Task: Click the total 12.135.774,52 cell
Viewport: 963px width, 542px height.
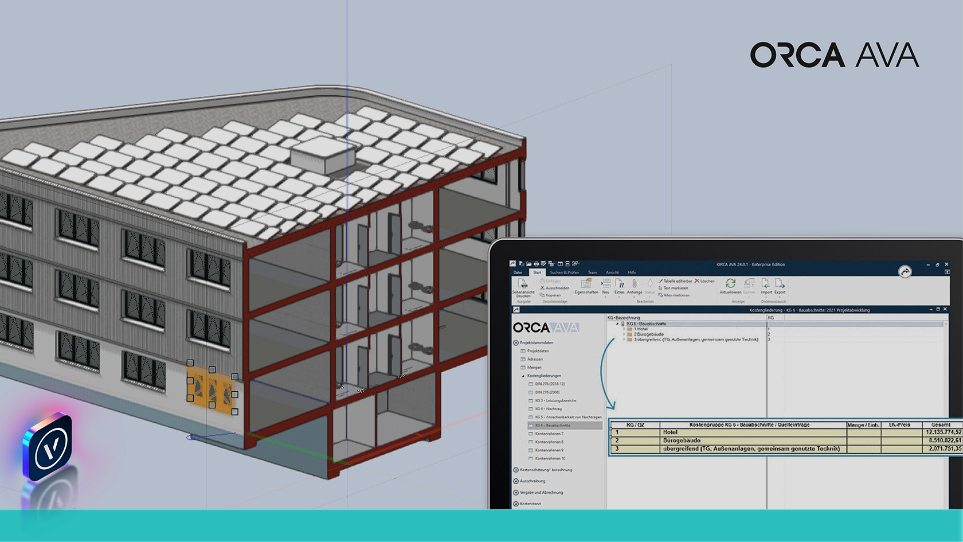Action: tap(944, 432)
